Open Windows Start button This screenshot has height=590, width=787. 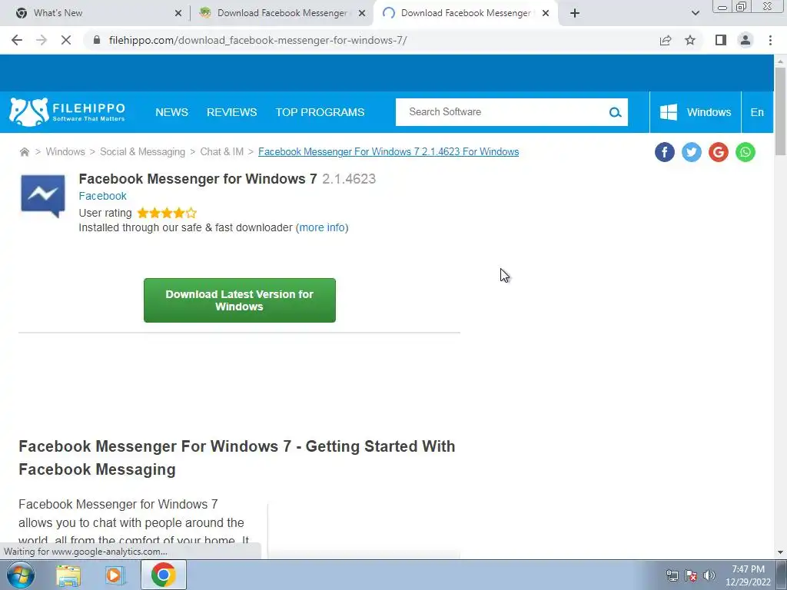(x=21, y=575)
